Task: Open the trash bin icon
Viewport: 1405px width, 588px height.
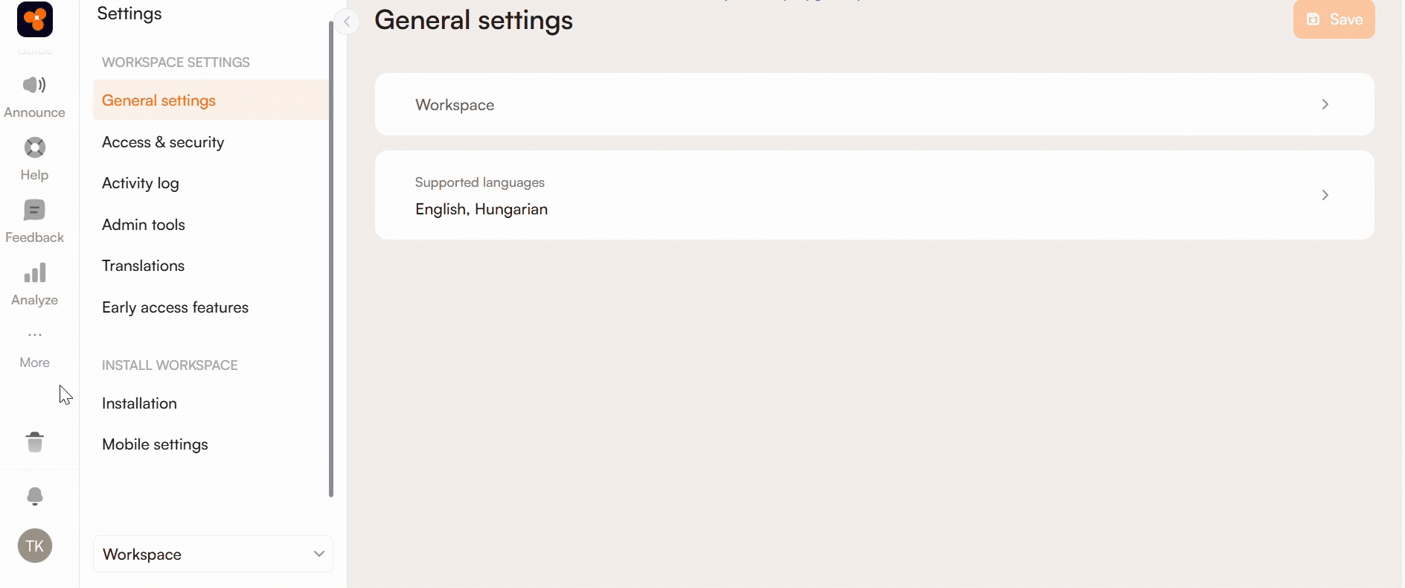Action: coord(34,442)
